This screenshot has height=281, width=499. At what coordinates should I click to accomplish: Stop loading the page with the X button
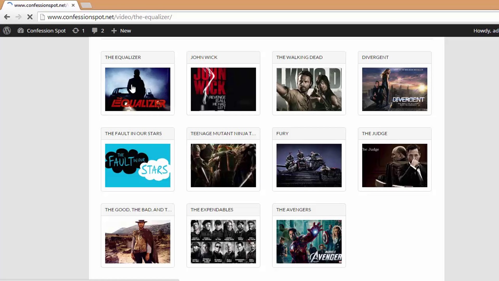(x=30, y=17)
